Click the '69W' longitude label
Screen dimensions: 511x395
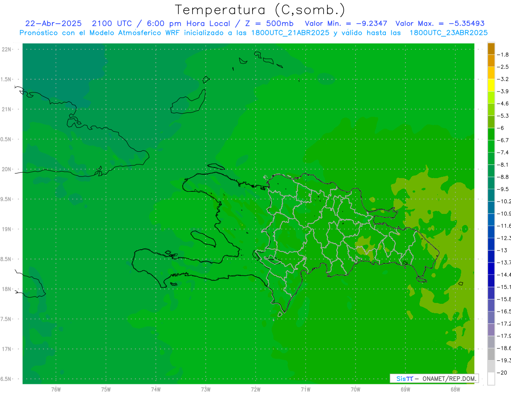coord(405,389)
